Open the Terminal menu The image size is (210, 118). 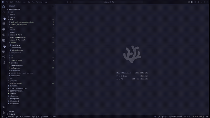[x=39, y=2]
